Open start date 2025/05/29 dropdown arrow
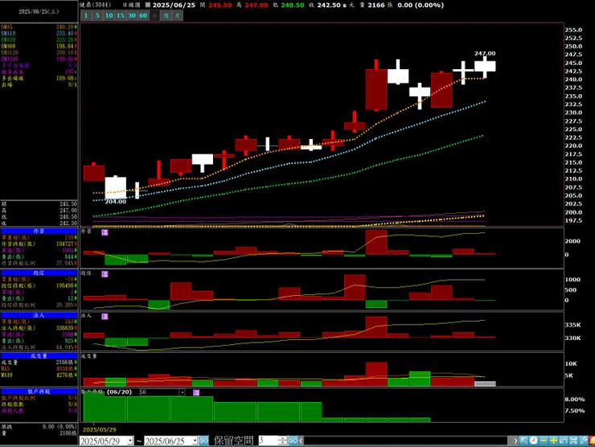This screenshot has width=595, height=447. click(x=130, y=441)
